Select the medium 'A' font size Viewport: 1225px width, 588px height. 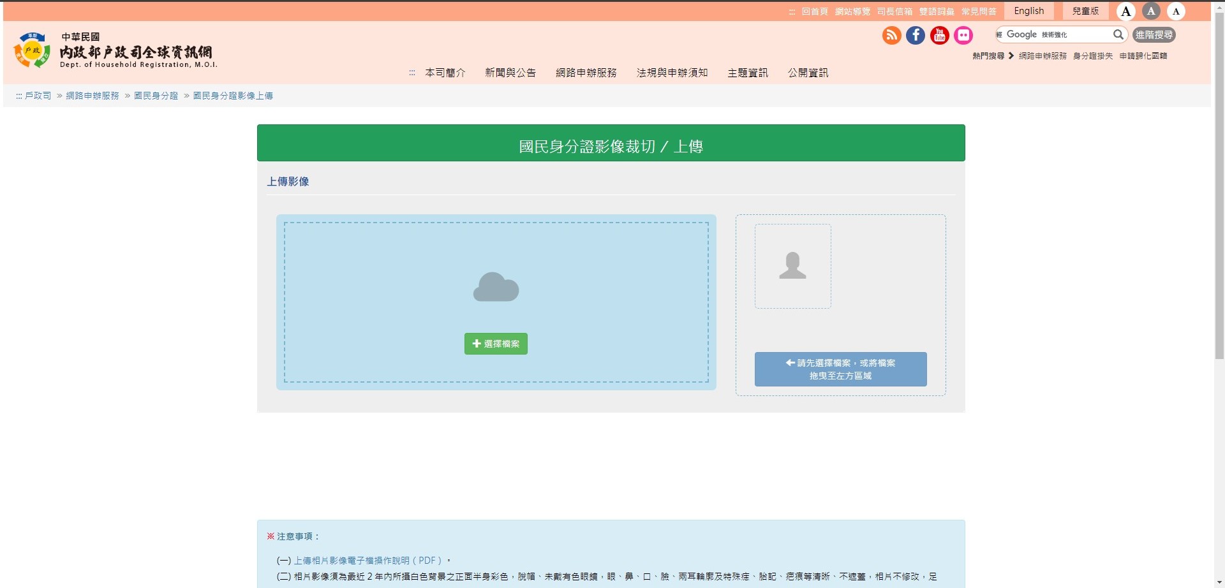pyautogui.click(x=1150, y=11)
